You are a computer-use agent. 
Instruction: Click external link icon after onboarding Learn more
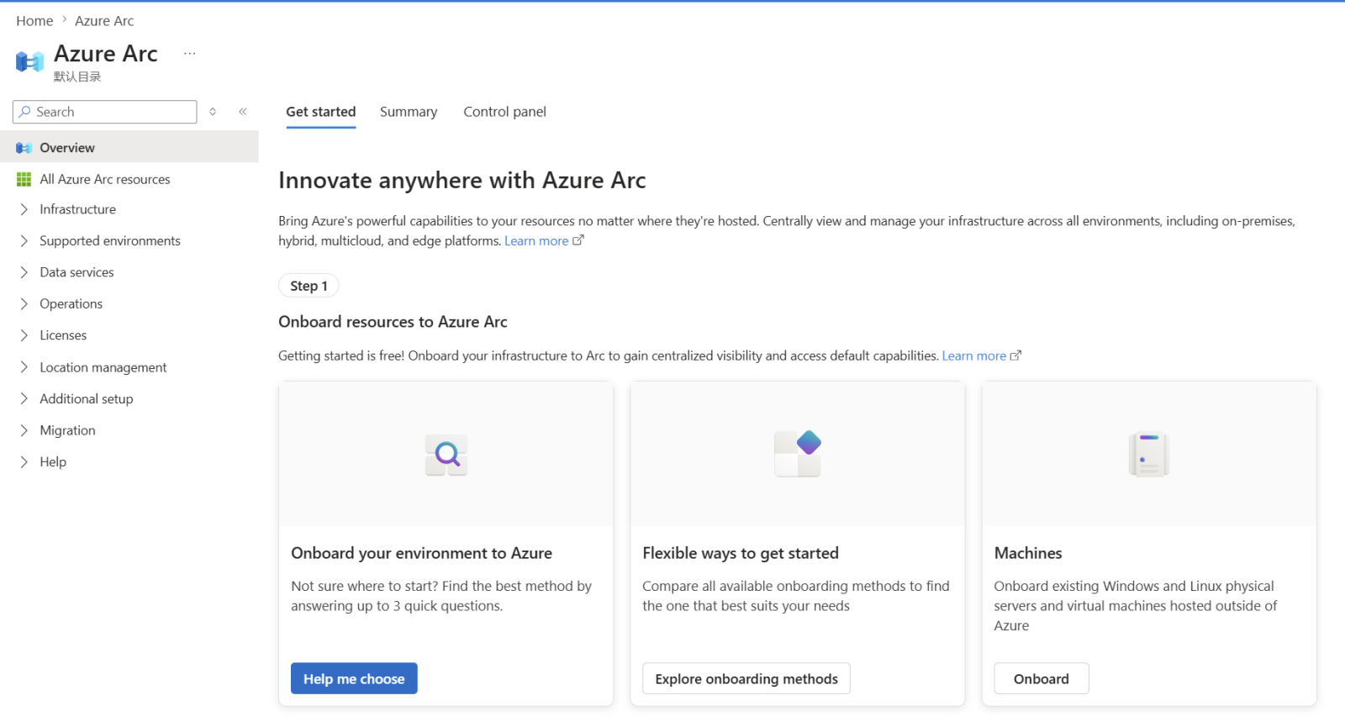(x=1015, y=356)
